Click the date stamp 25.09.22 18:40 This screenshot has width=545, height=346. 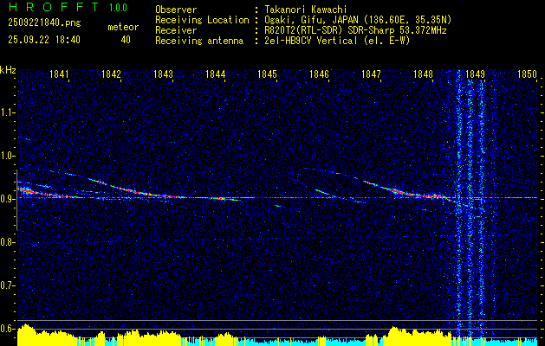click(44, 40)
